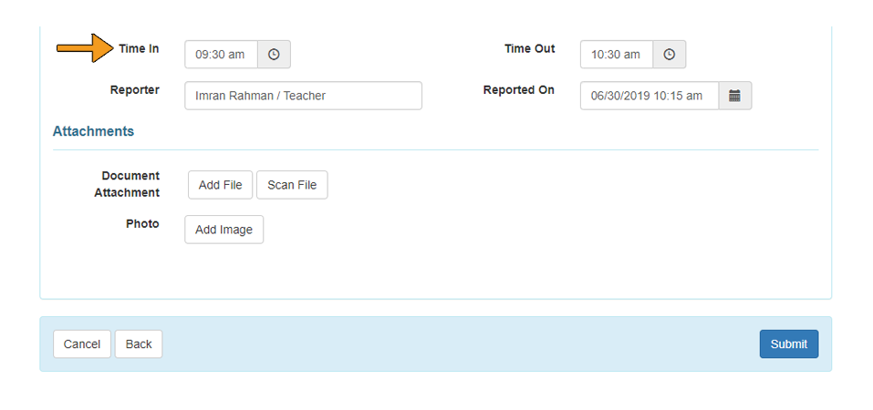Click the Time Out label
Screen dimensions: 873x410
[x=529, y=49]
